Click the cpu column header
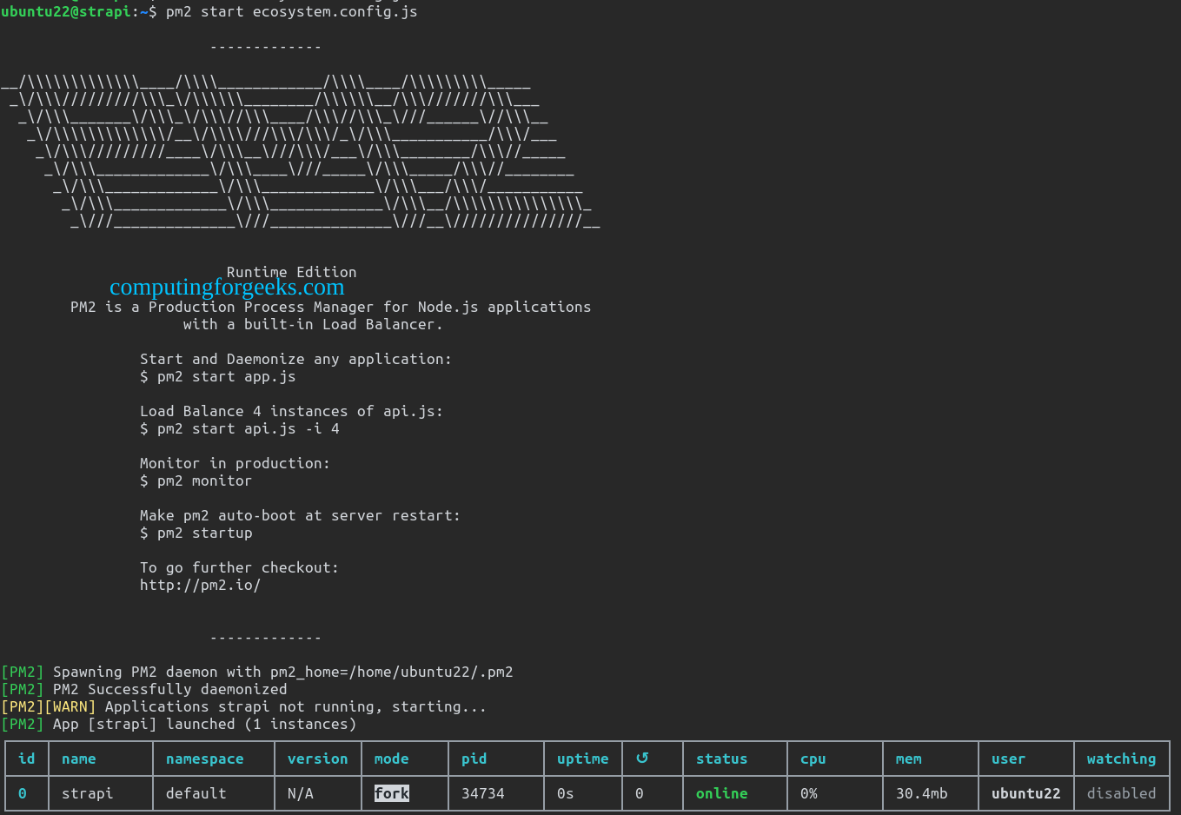The image size is (1181, 815). click(x=813, y=759)
